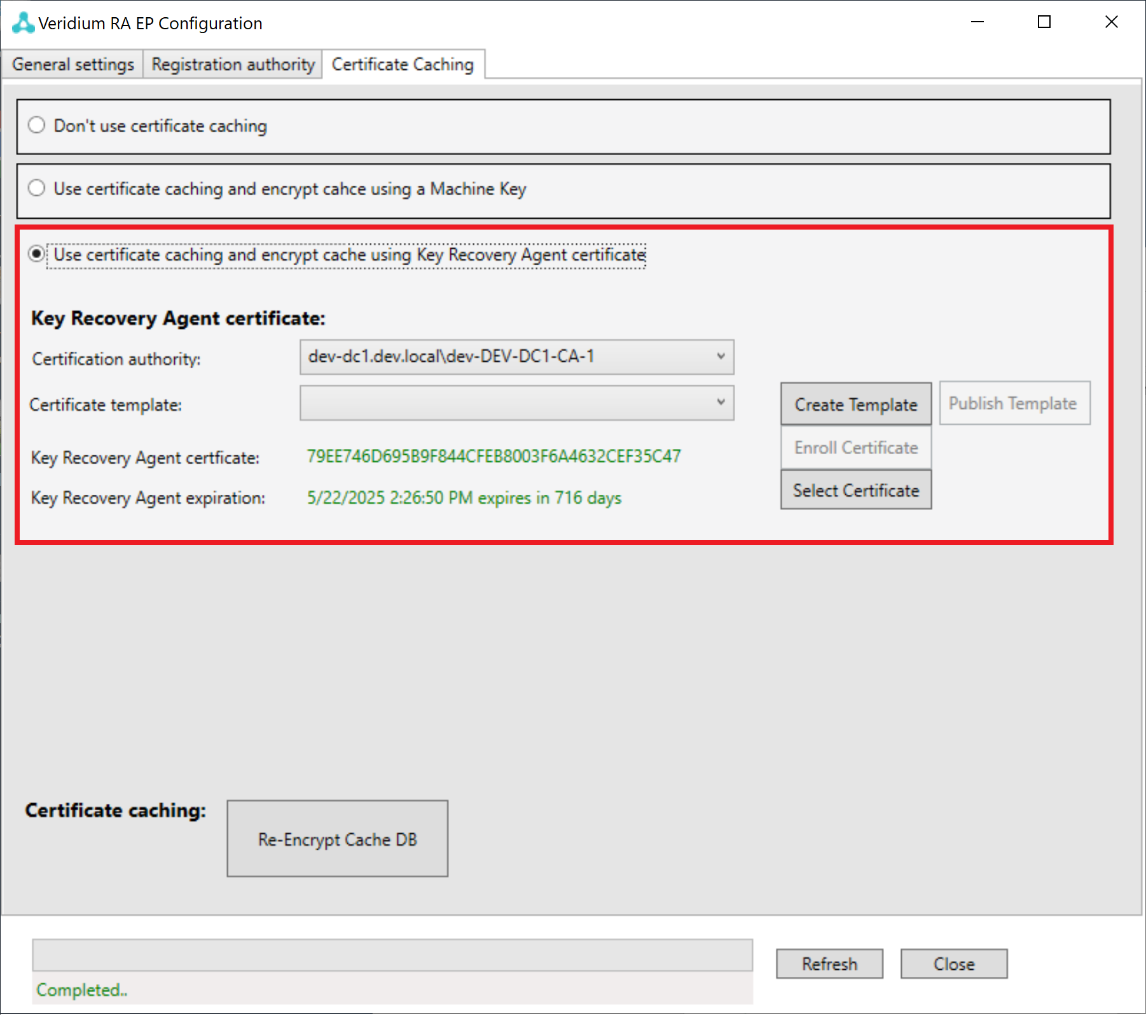Click the Close button at bottom

click(953, 964)
